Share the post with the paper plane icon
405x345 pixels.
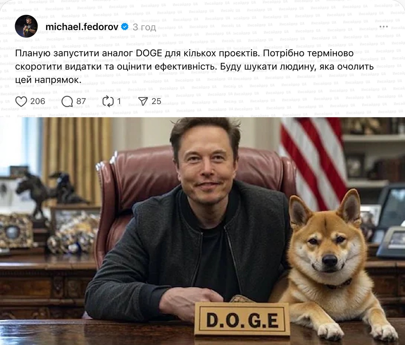(x=143, y=101)
